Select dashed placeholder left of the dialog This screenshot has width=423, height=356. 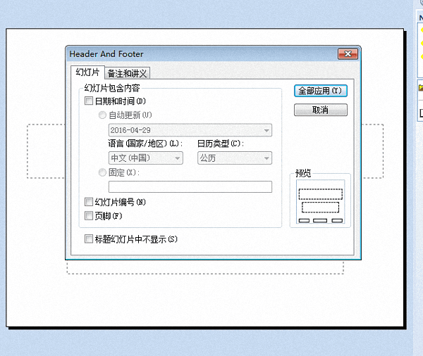[x=46, y=151]
